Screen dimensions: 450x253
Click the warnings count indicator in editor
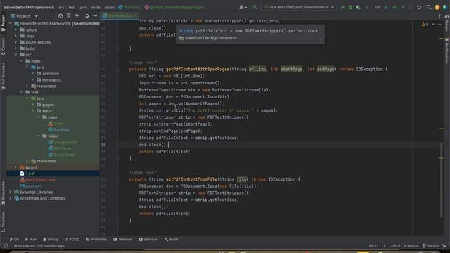(x=425, y=25)
